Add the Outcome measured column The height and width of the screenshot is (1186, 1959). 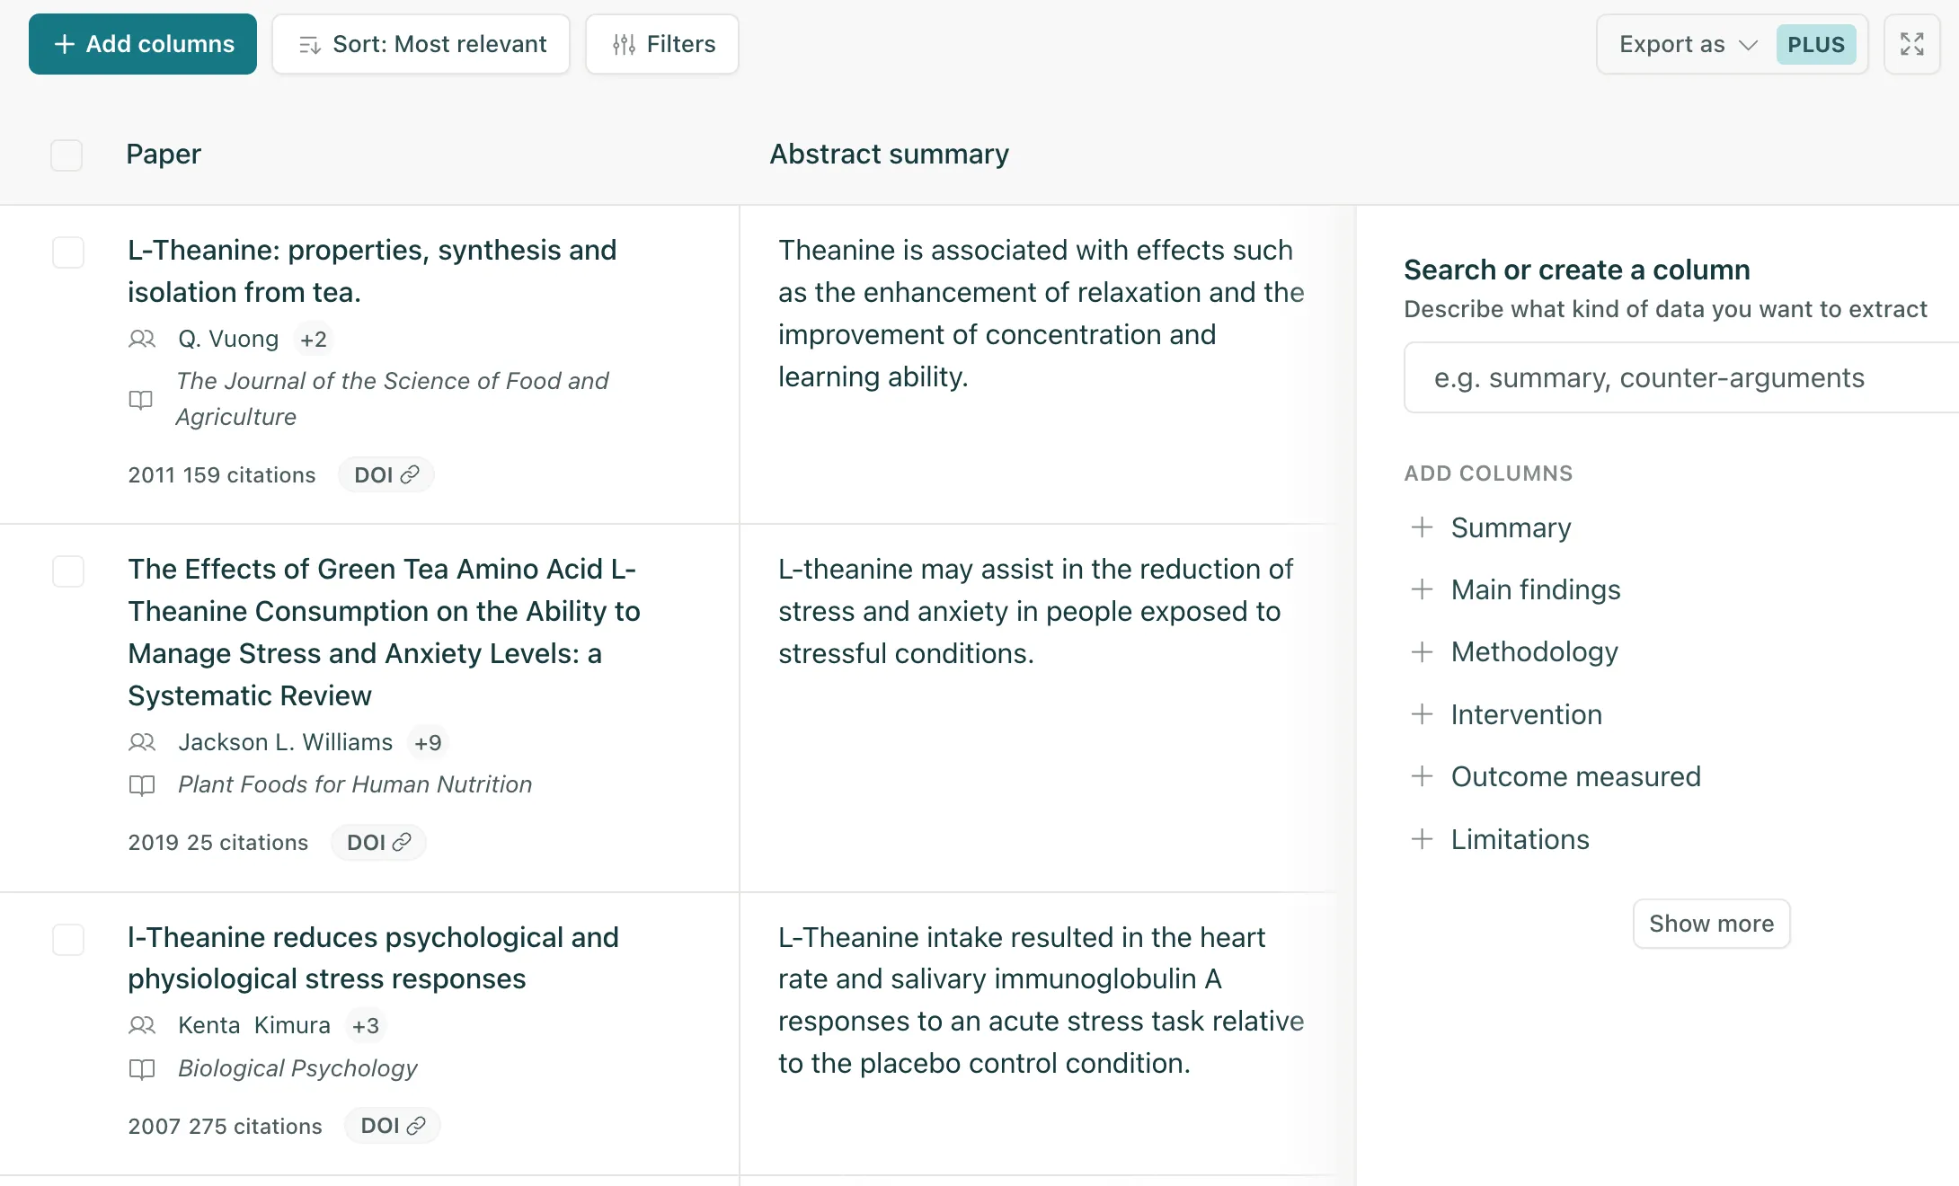click(1575, 776)
